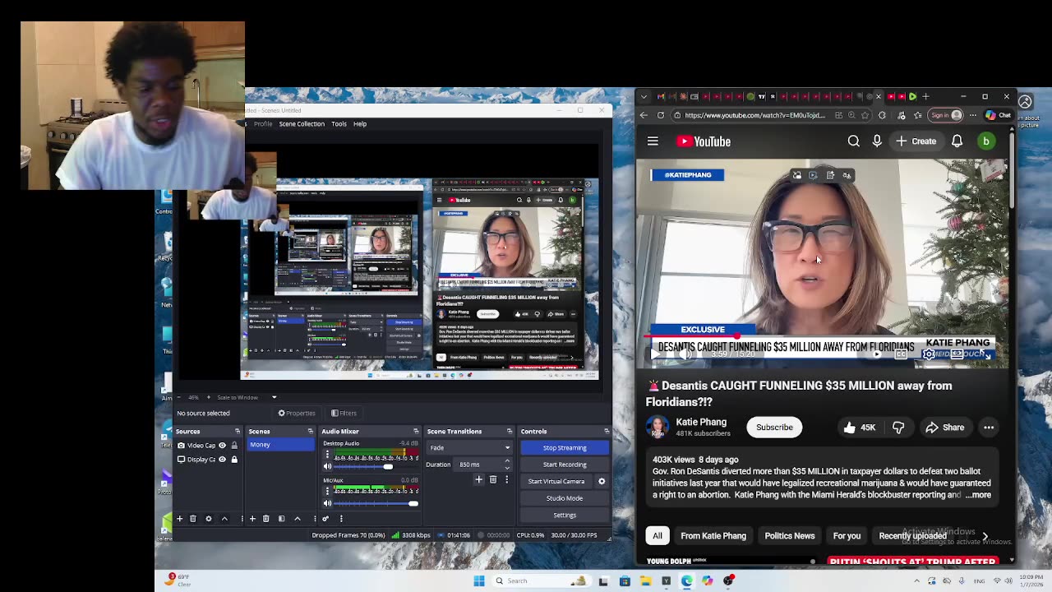Open Edge from Windows taskbar
Screen dimensions: 1052x592
[686, 580]
